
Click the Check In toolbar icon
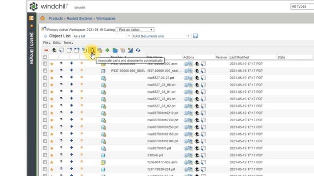click(62, 50)
